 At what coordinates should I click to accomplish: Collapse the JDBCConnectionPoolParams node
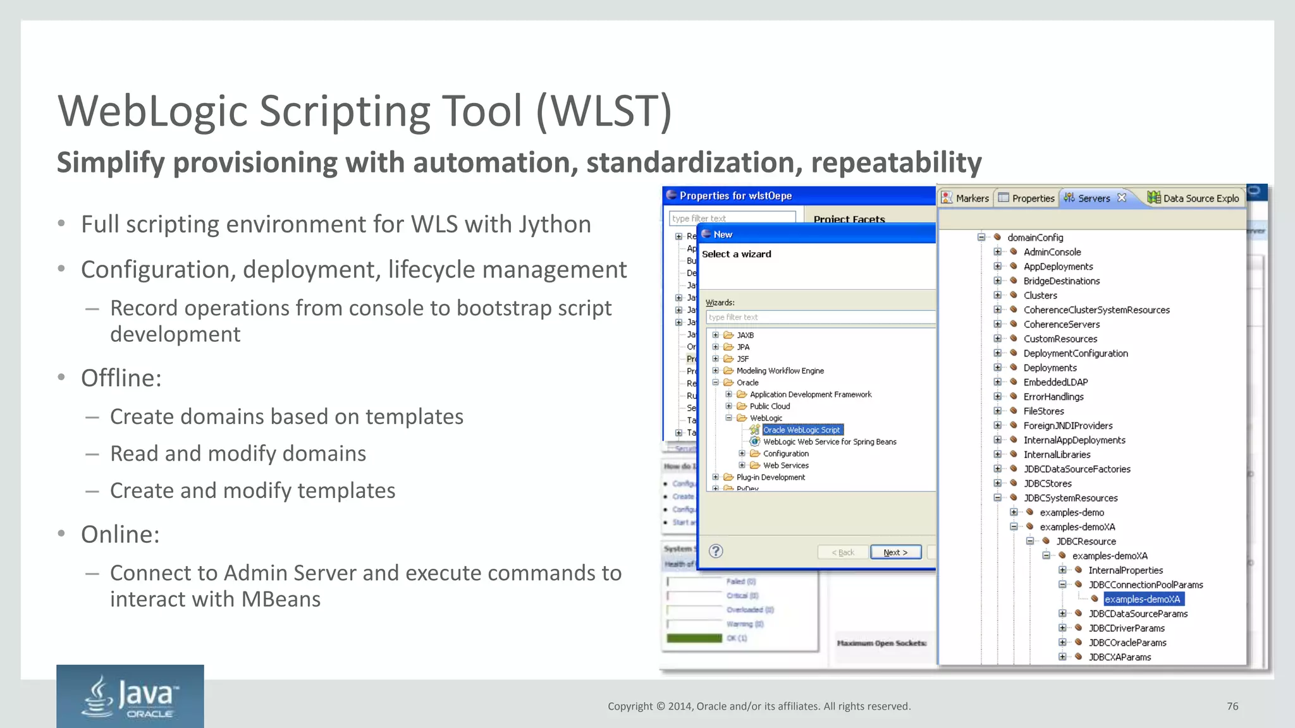1062,585
